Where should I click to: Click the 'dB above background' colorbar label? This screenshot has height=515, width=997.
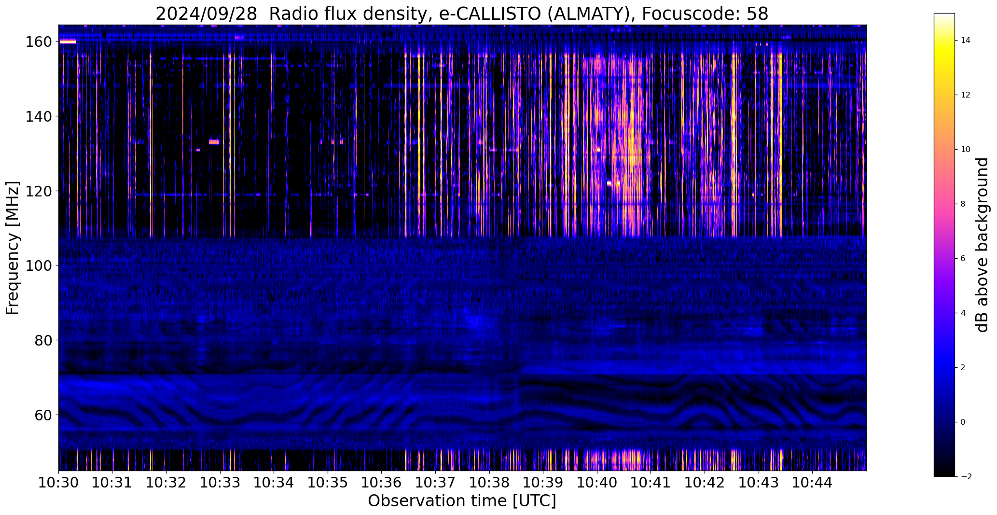point(982,245)
